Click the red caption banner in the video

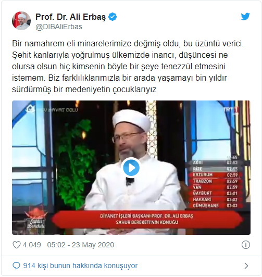click(x=147, y=219)
